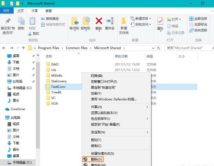Choose Scan with Windows Defender entry
Screen dimensions: 214x166
[x=116, y=99]
